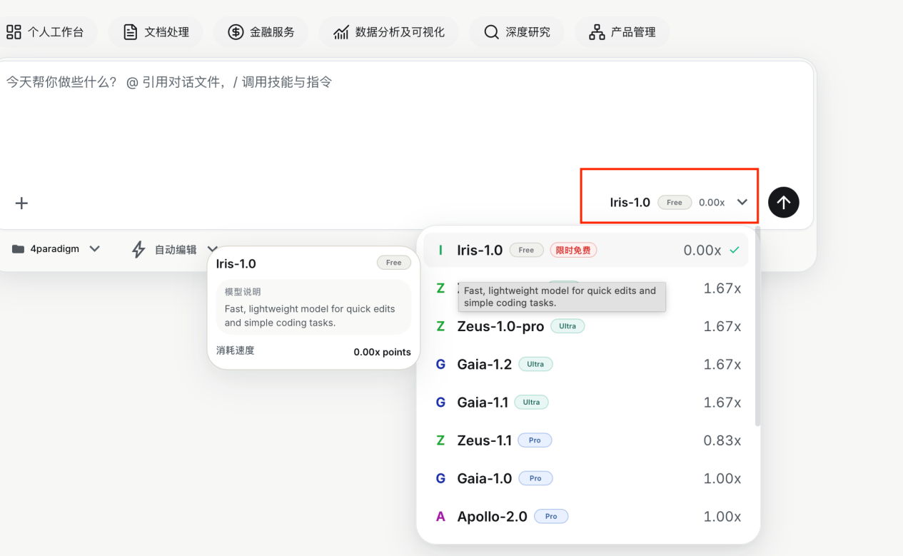The image size is (903, 556).
Task: Choose the Zeus-1.0-pro model
Action: [x=585, y=326]
